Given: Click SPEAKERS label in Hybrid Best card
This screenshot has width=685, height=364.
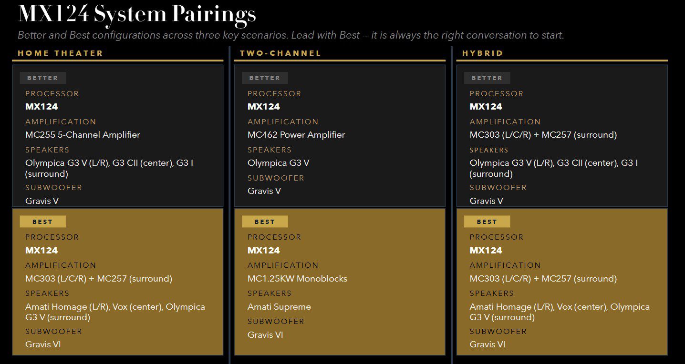Looking at the screenshot, I should (492, 293).
